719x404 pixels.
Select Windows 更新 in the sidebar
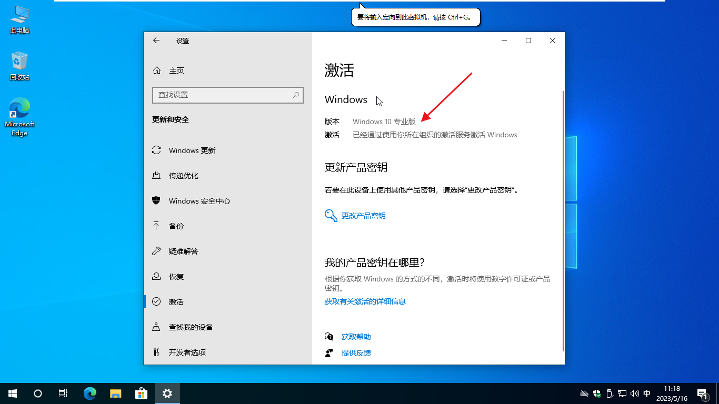coord(228,150)
